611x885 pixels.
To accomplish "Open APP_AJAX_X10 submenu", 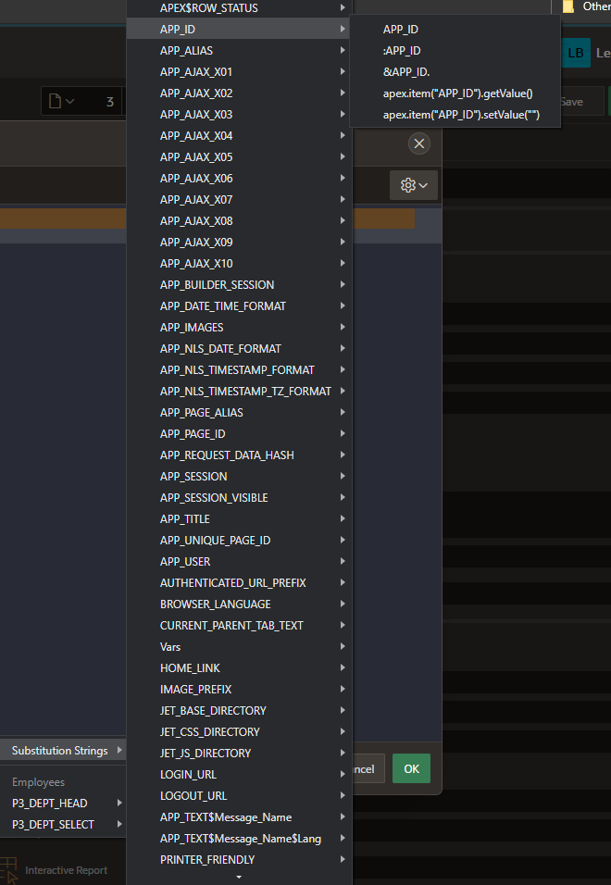I will point(239,264).
